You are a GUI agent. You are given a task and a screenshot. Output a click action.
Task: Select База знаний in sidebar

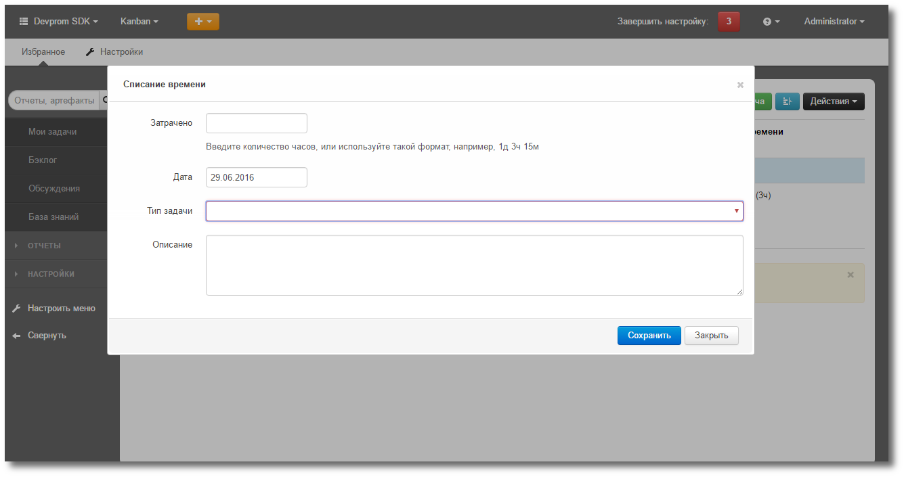56,217
